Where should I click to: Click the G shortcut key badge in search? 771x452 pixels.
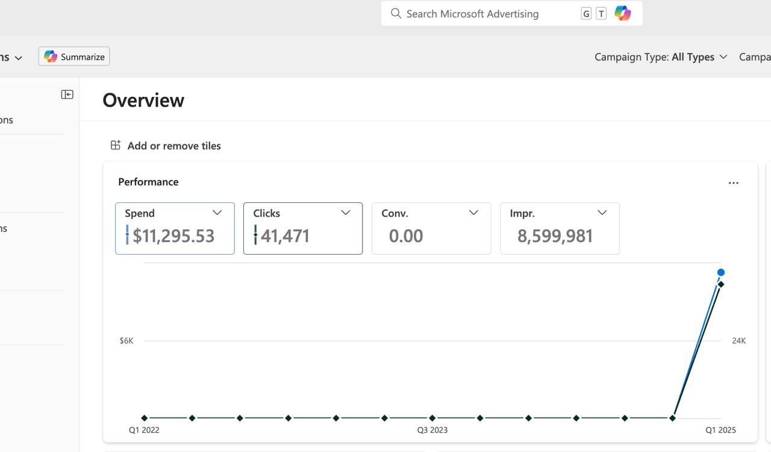coord(586,14)
